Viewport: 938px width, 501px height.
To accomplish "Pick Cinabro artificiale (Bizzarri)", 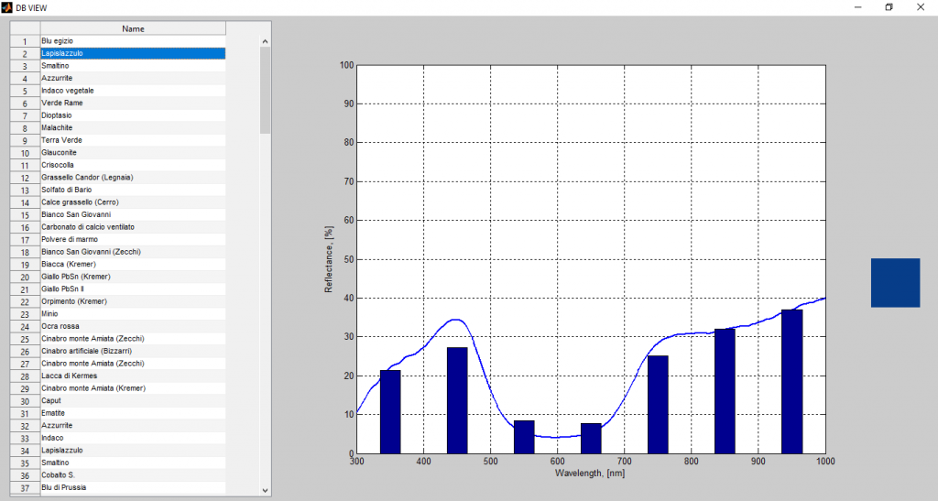I will 133,351.
